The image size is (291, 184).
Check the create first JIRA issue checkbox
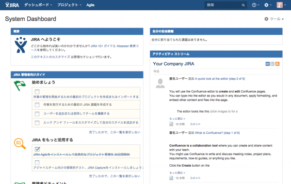pos(37,105)
